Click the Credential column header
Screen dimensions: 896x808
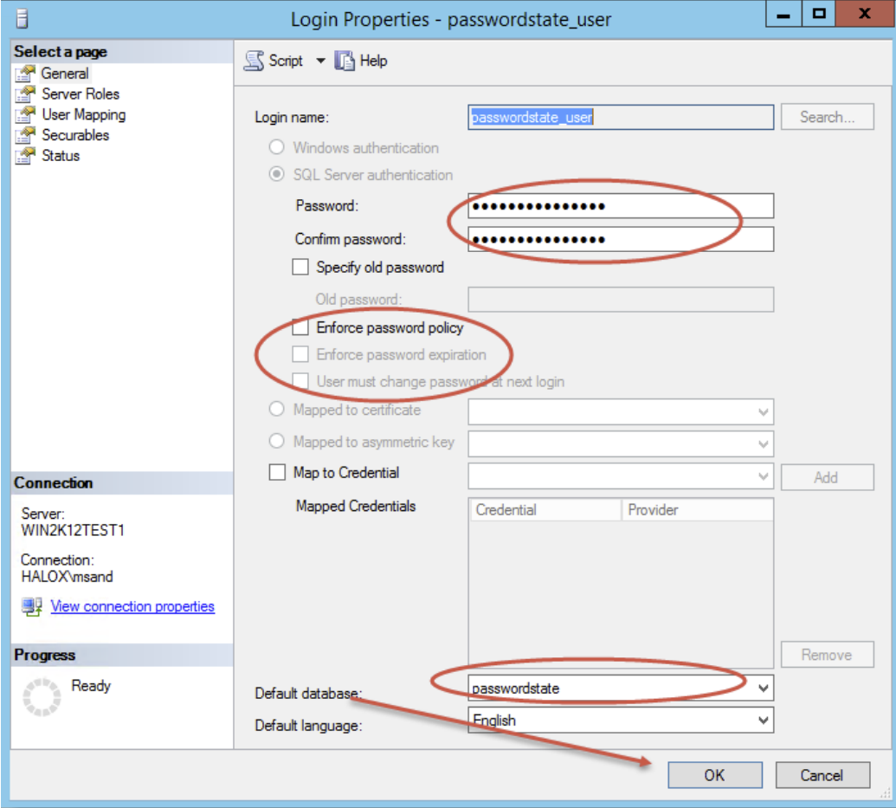[545, 510]
